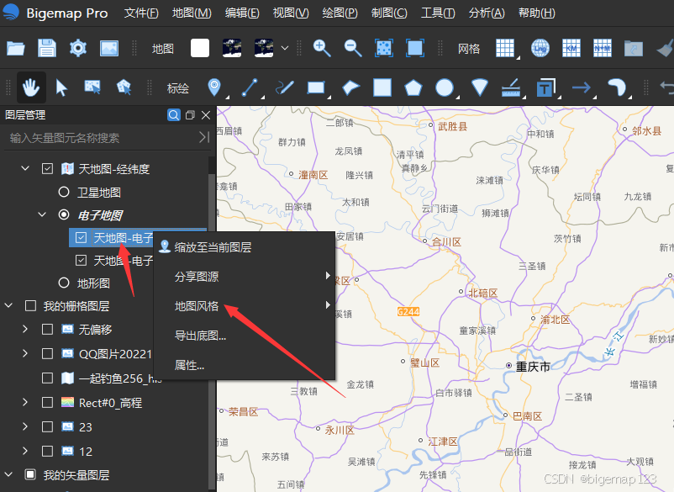Click the zoom in magnifier

coord(322,48)
